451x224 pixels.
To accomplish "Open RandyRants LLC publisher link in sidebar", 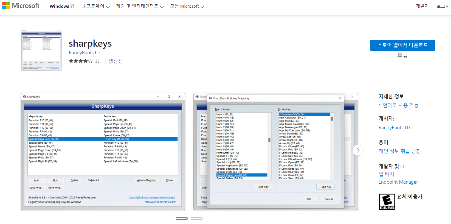I will (x=395, y=128).
